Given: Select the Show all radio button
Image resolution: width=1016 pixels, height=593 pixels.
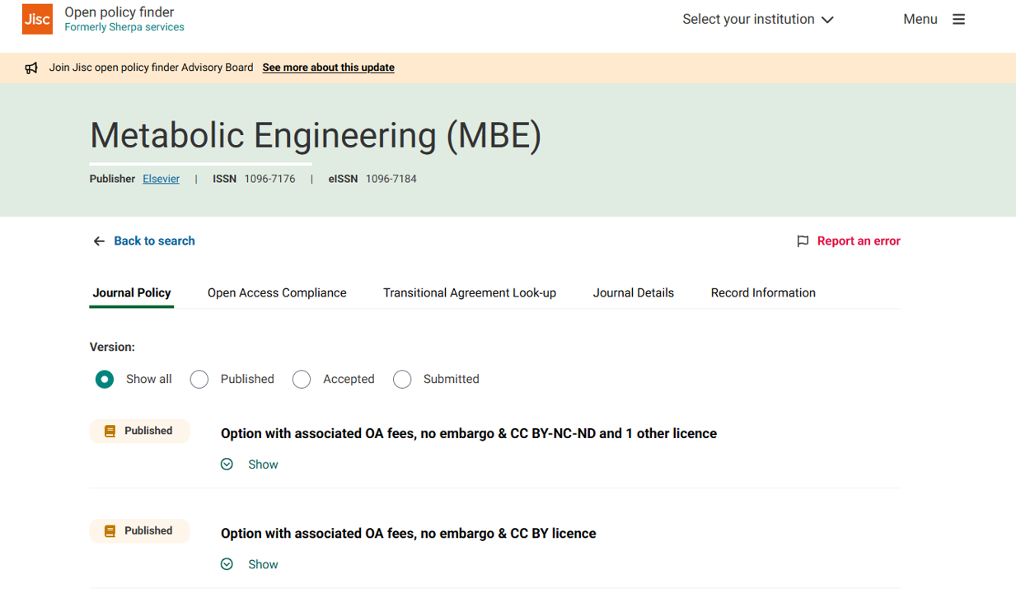Looking at the screenshot, I should point(105,379).
